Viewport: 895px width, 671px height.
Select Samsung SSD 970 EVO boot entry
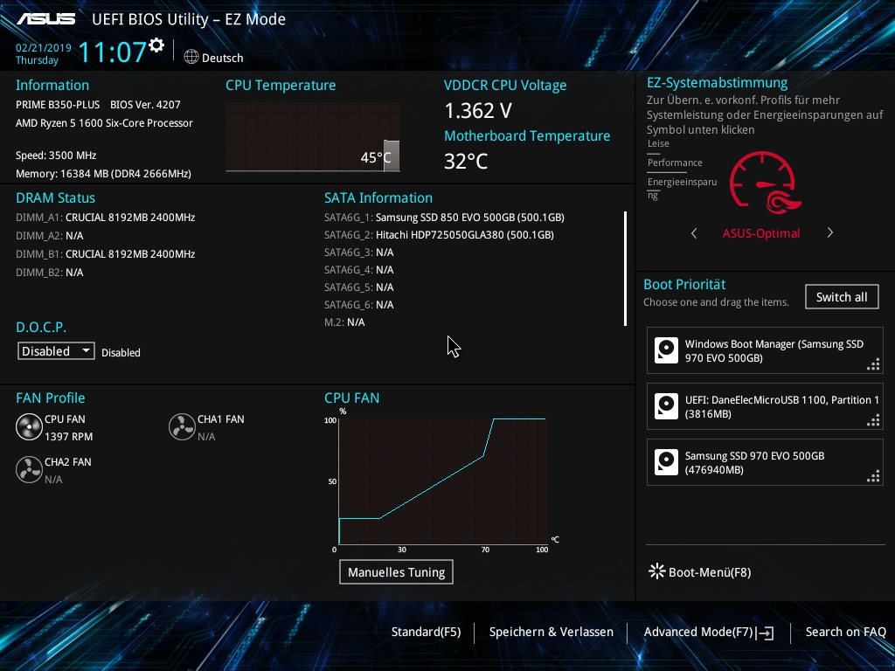(765, 463)
